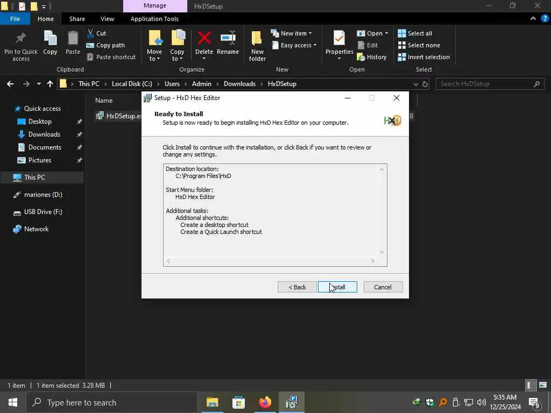This screenshot has width=551, height=413.
Task: Open the notification center icon
Action: point(534,403)
